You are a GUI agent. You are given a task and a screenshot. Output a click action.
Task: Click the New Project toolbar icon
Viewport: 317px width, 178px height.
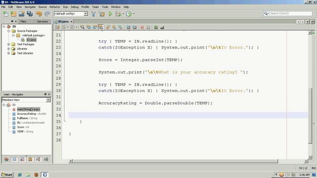[13, 14]
